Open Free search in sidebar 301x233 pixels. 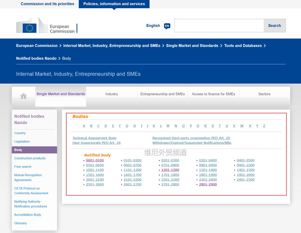coord(23,167)
